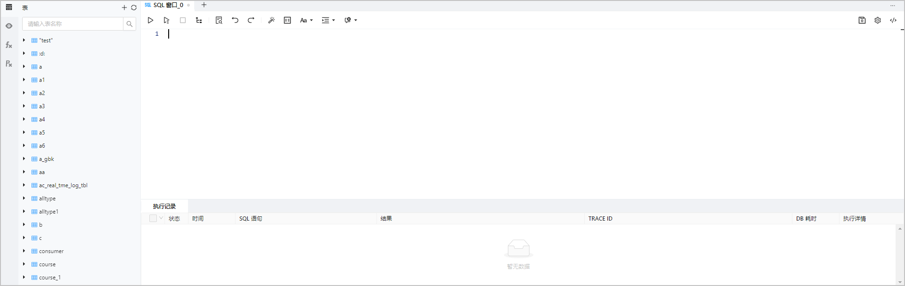Tick the select-all checkbox in execution records
Screen dimensions: 905x286
[153, 218]
